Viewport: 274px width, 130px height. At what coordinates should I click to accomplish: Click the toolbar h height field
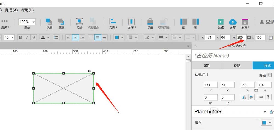(260, 37)
